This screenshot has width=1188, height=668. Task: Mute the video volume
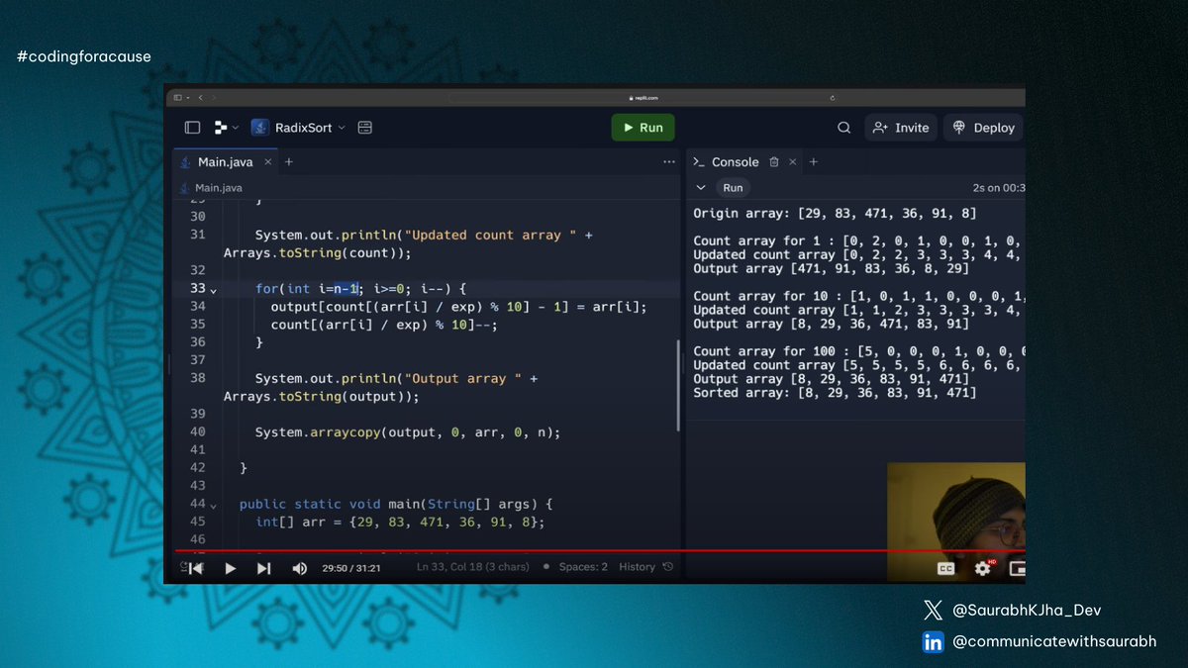pos(299,567)
